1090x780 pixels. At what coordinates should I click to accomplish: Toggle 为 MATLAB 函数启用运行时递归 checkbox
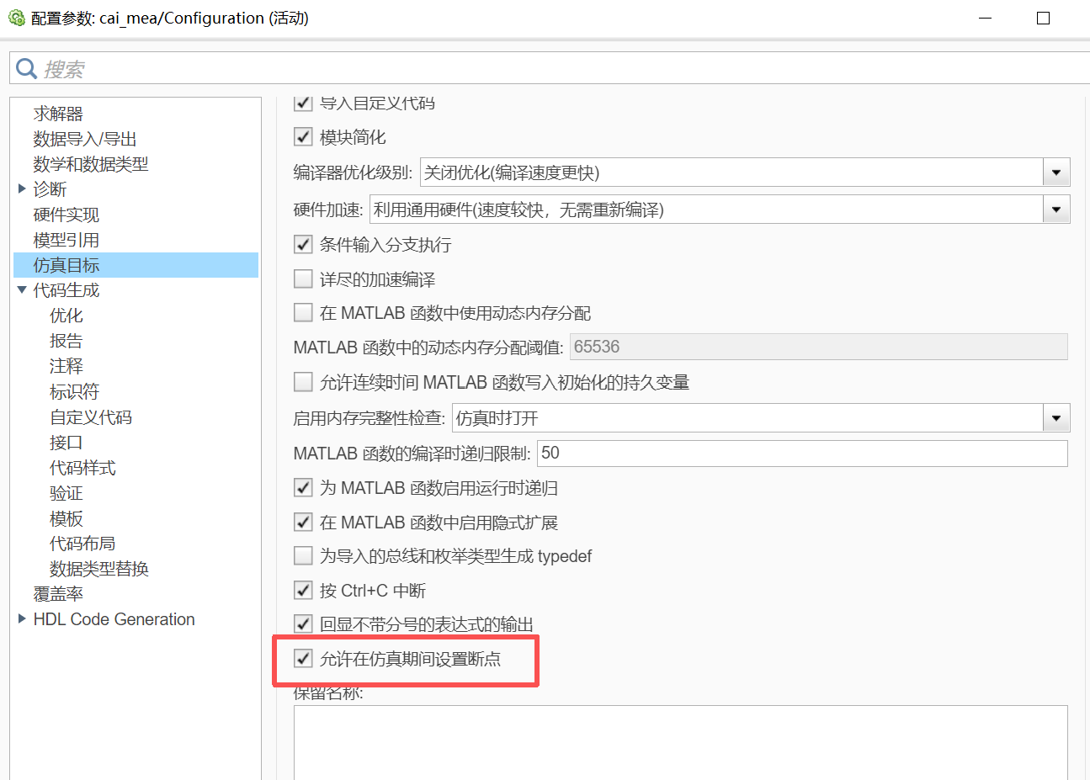[303, 487]
